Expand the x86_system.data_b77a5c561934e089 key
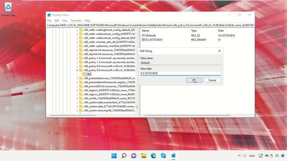Viewport: 287px width, 161px height. (77, 106)
